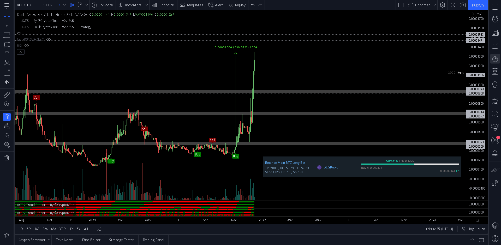The width and height of the screenshot is (501, 245).
Task: Open the Alerts clock icon in the right sidebar
Action: point(495,19)
